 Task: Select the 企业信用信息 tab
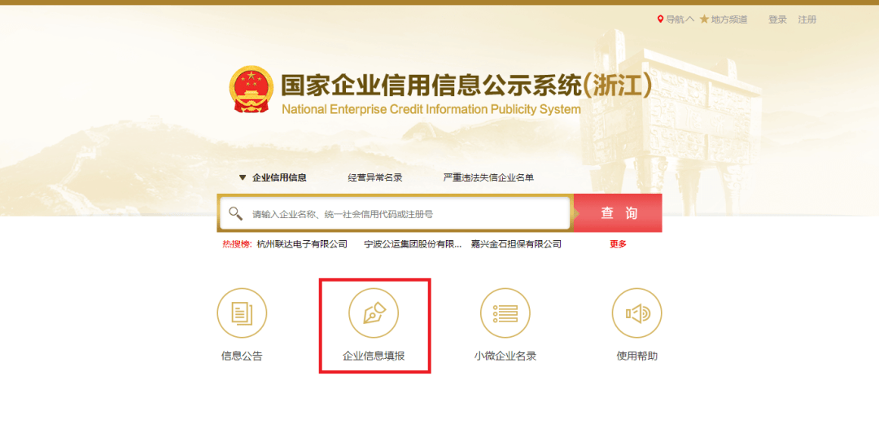pos(279,177)
